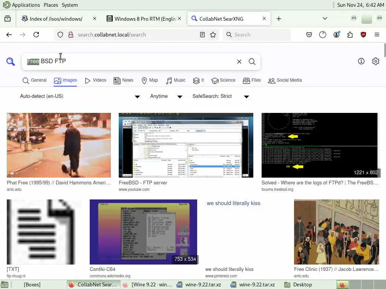Close the Index of /isos/windows/ tab
This screenshot has height=289, width=386.
pos(95,18)
